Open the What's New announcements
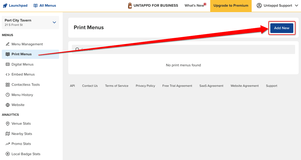This screenshot has height=160, width=301. pos(194,6)
